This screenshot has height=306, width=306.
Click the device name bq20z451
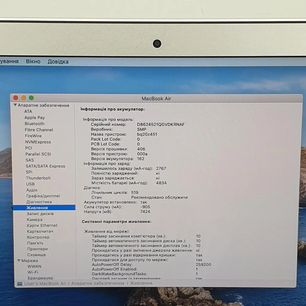click(x=147, y=134)
